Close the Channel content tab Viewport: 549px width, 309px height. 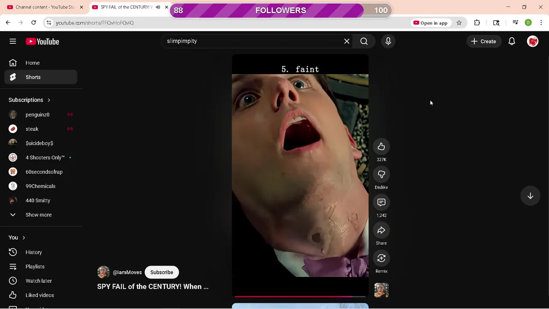click(81, 7)
